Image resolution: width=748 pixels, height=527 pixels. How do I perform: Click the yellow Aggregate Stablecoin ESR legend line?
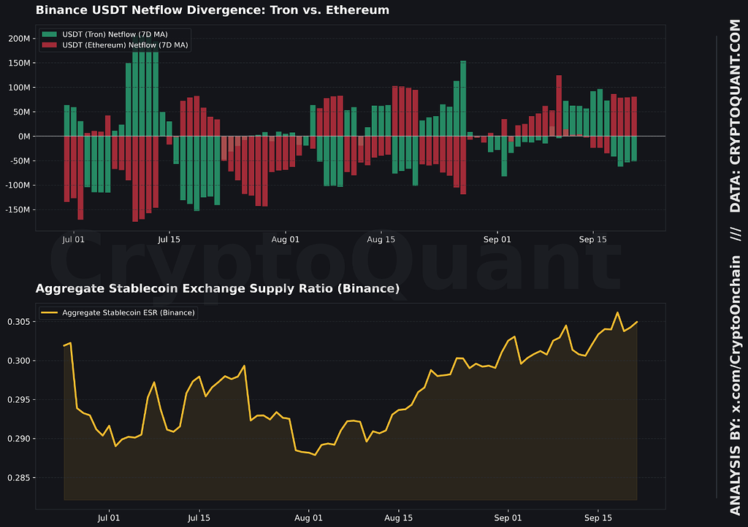click(x=50, y=312)
